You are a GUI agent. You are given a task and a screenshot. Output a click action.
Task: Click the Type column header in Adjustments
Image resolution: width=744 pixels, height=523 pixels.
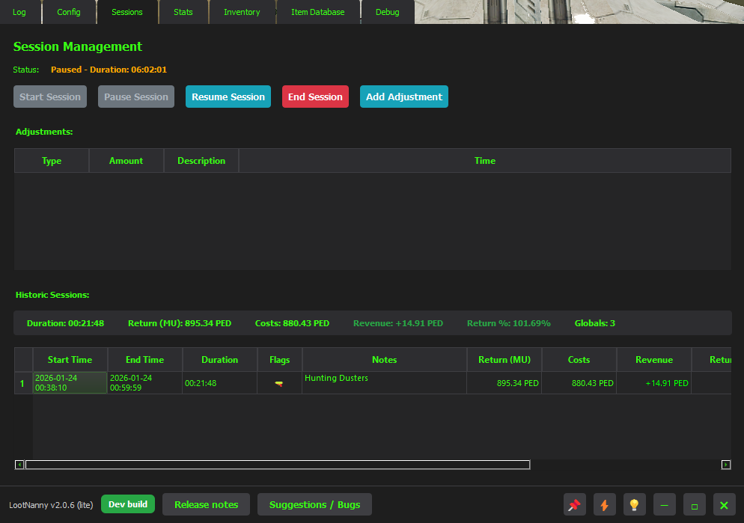tap(52, 161)
